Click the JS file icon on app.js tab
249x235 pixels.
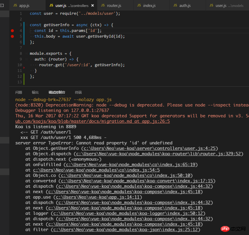tap(15, 6)
